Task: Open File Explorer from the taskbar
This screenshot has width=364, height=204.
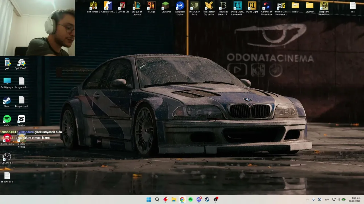Action: [x=174, y=199]
